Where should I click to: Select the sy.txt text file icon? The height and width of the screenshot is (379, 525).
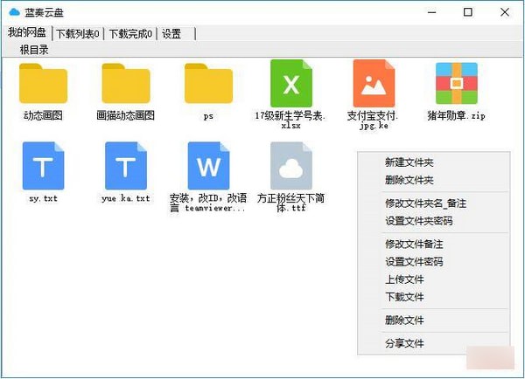click(x=43, y=166)
